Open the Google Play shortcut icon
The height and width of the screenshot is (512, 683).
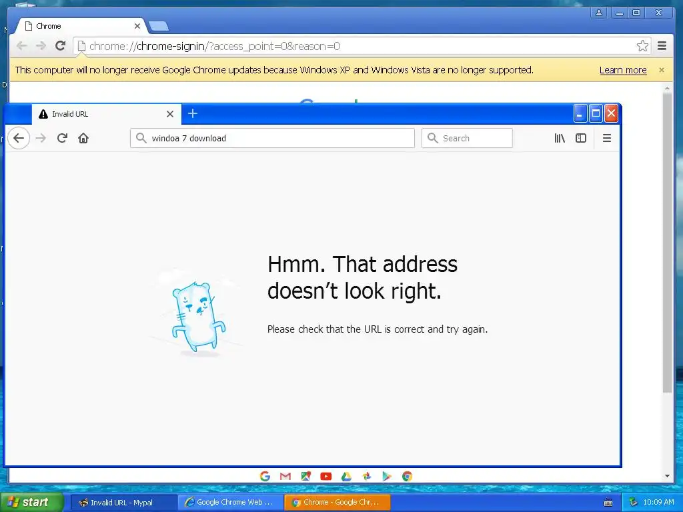pyautogui.click(x=387, y=476)
